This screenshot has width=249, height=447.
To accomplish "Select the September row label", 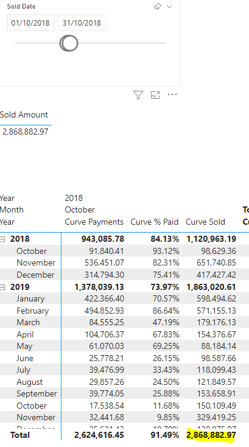I will 37,393.
